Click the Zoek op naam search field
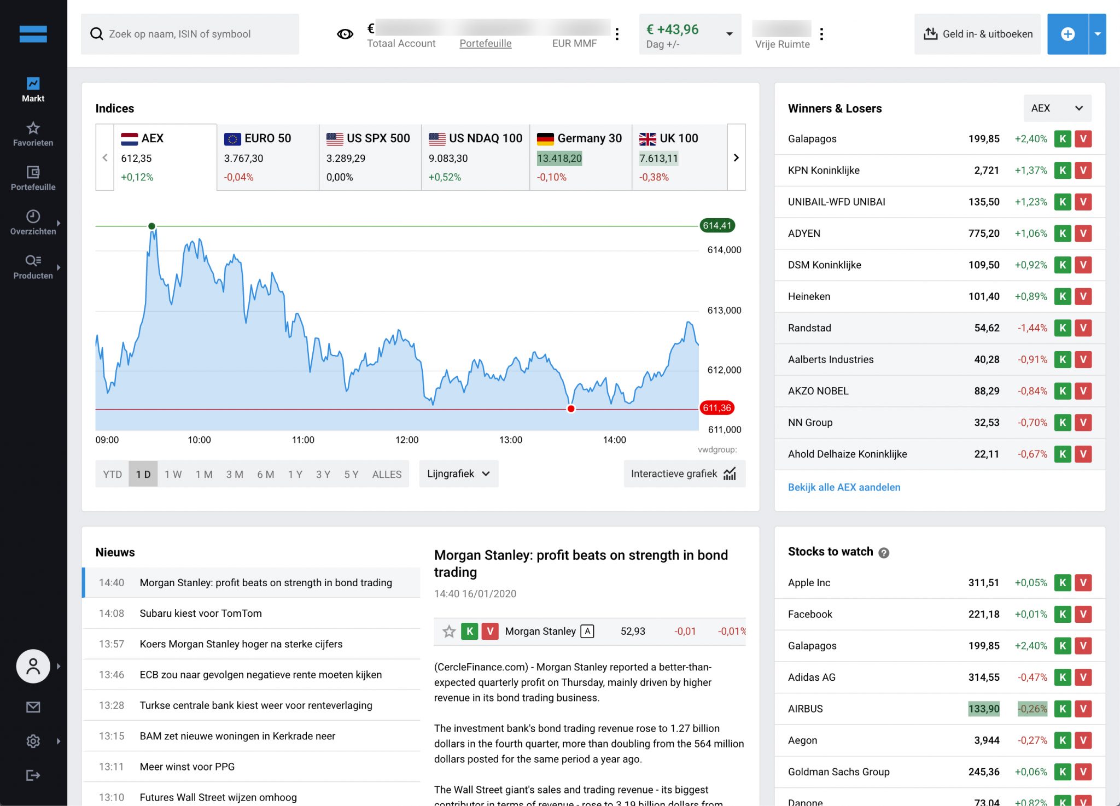The height and width of the screenshot is (806, 1120). 190,34
